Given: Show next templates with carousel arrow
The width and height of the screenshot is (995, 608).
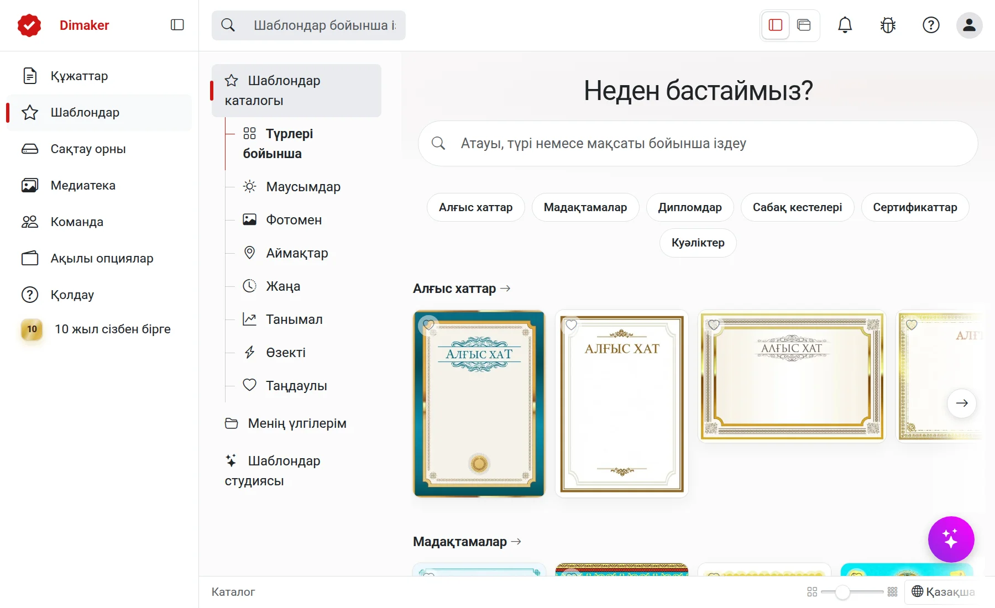Looking at the screenshot, I should point(962,403).
